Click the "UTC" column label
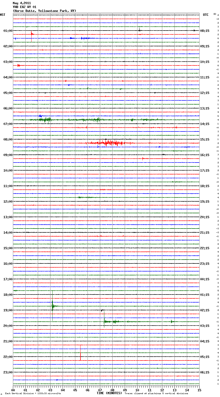Screen dimensions: 220x397 206,15
